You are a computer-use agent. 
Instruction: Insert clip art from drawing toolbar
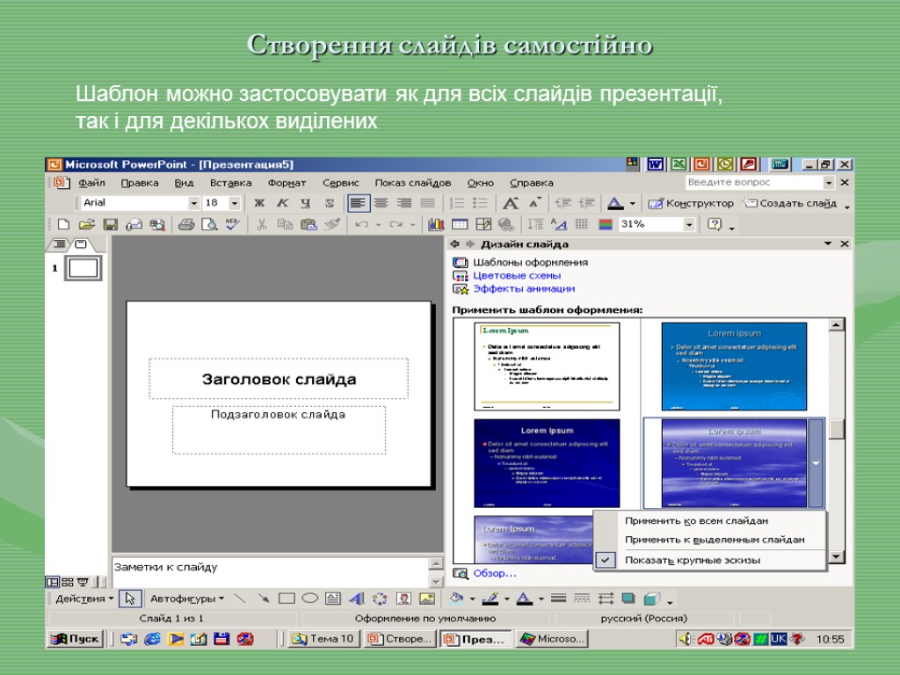pyautogui.click(x=403, y=599)
